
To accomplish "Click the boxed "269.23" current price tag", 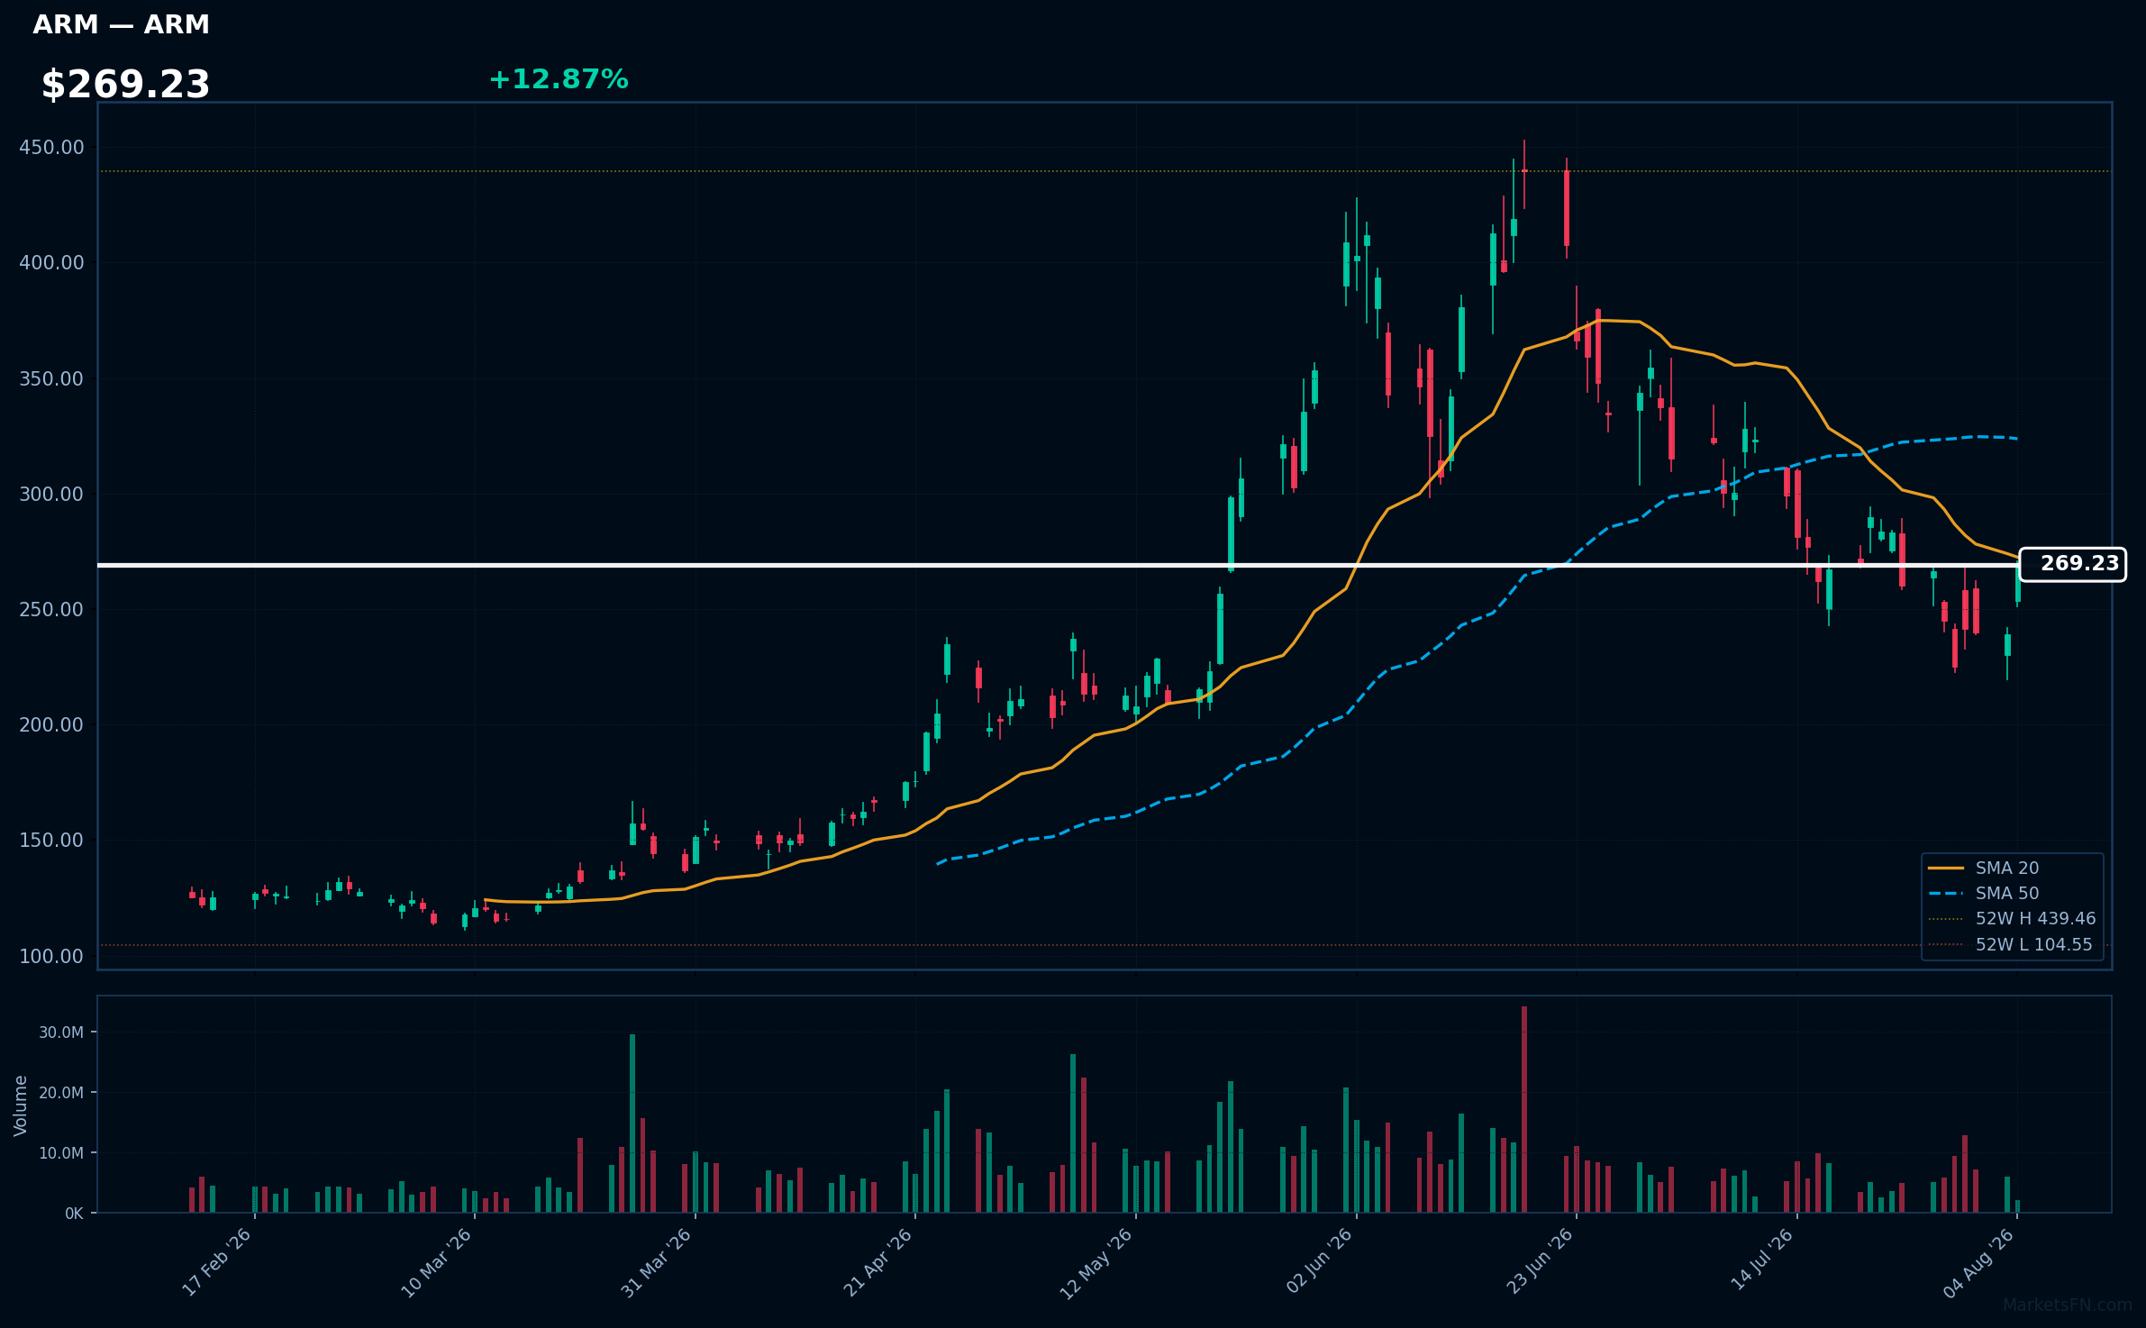I will coord(2073,565).
